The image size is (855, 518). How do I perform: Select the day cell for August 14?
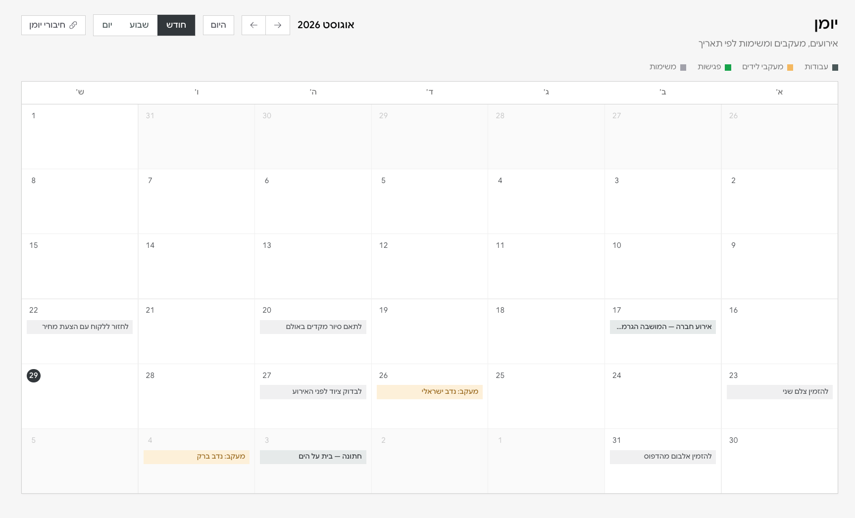[197, 266]
